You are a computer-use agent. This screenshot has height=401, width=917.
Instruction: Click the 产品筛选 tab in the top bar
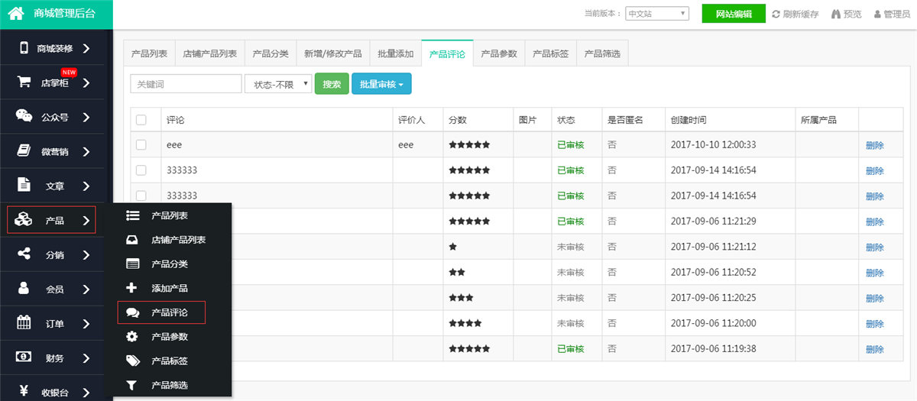click(602, 54)
